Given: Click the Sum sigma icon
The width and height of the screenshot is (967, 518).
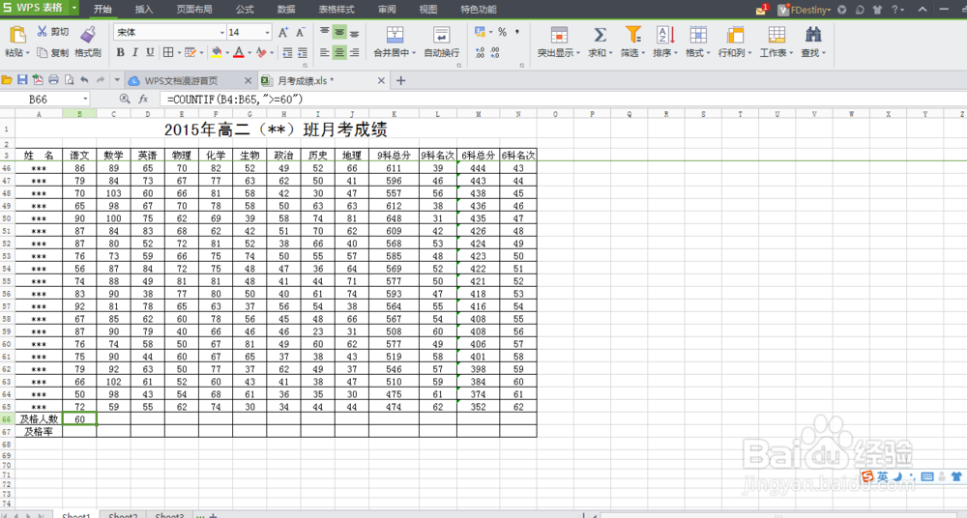Looking at the screenshot, I should 600,35.
